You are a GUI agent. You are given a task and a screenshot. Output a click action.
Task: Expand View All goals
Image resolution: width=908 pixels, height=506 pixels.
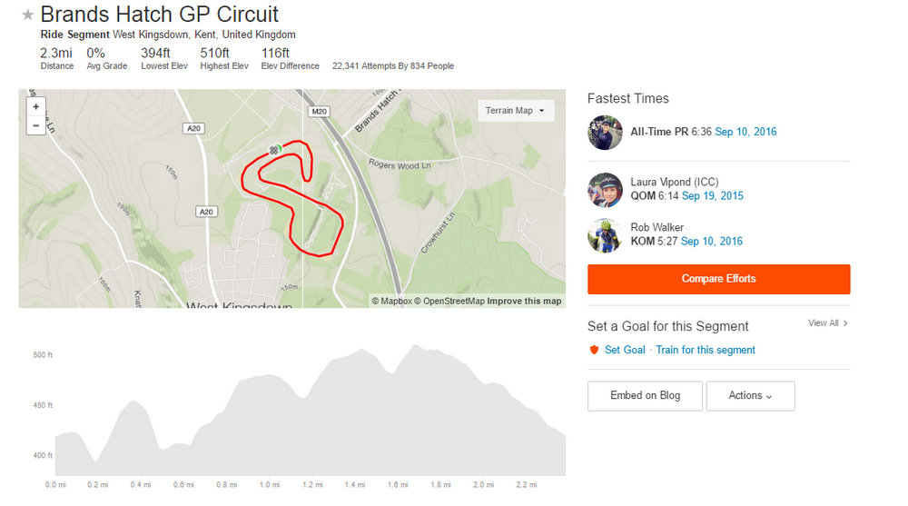coord(827,323)
